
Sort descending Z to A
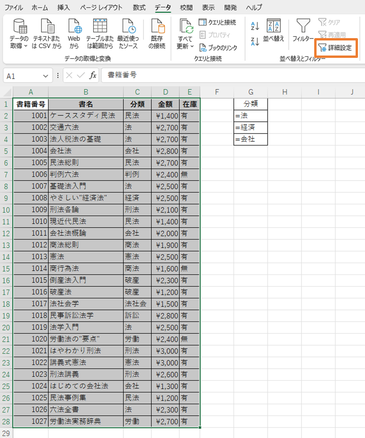pos(255,41)
